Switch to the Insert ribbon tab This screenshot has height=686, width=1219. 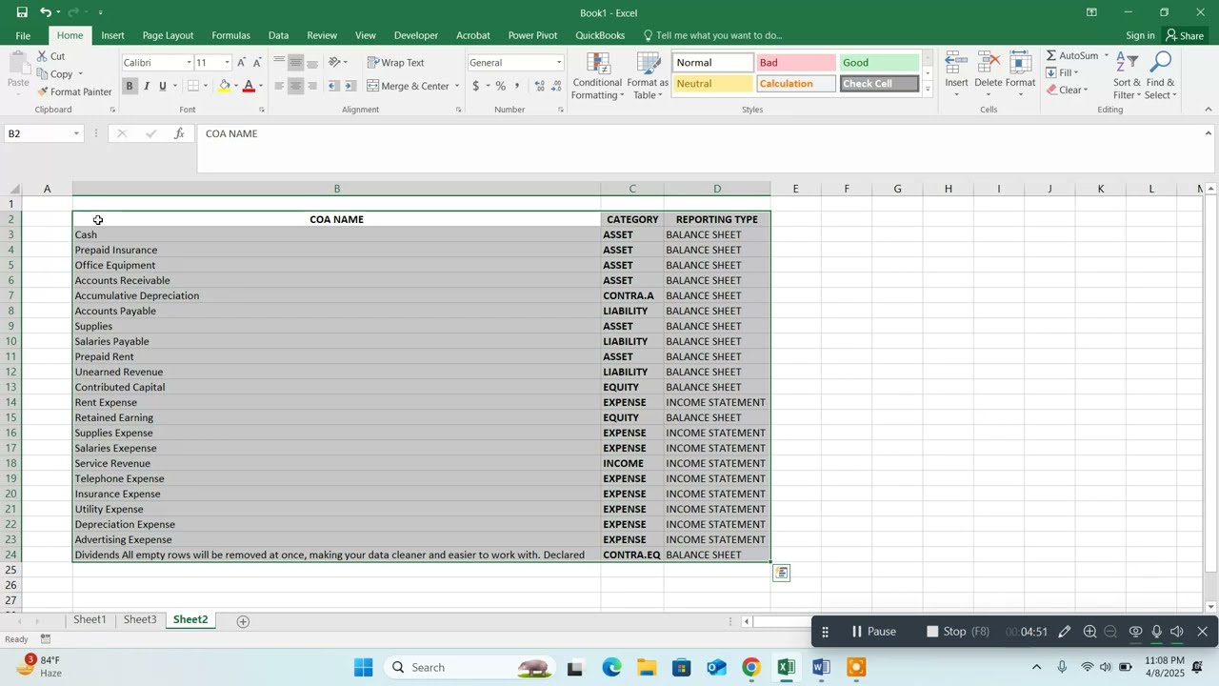(112, 35)
